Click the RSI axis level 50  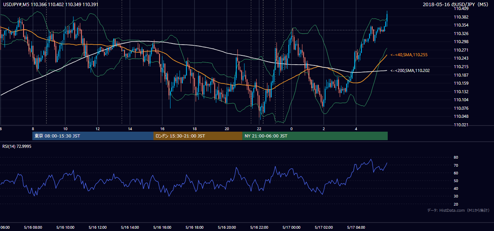pos(456,181)
